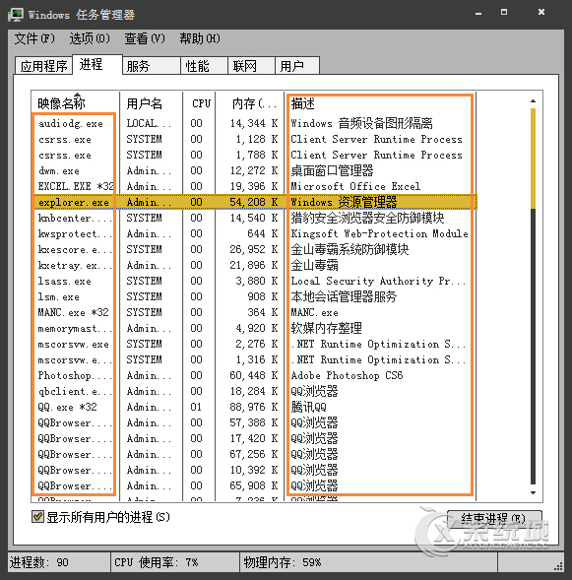The width and height of the screenshot is (572, 580).
Task: Select the Photoshop process row
Action: click(254, 375)
